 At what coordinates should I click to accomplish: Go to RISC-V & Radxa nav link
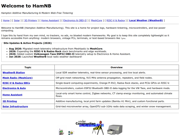tap(116, 20)
